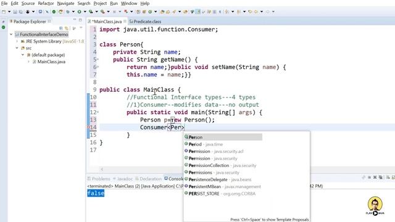Click the editor horizontal scrollbar left arrow

(102, 169)
